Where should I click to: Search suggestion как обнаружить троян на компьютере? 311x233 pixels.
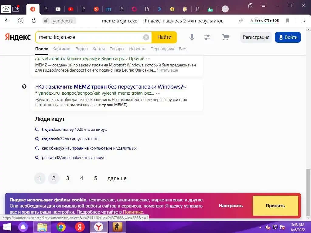pos(89,148)
